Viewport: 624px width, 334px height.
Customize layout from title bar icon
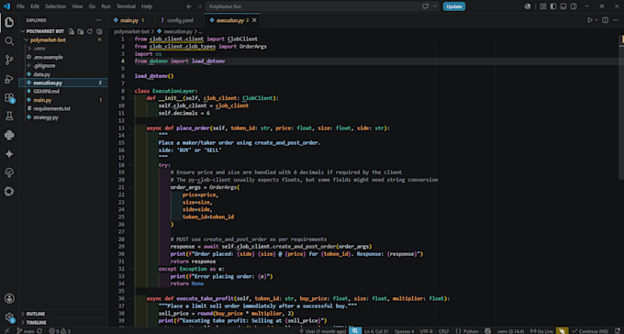[x=543, y=6]
